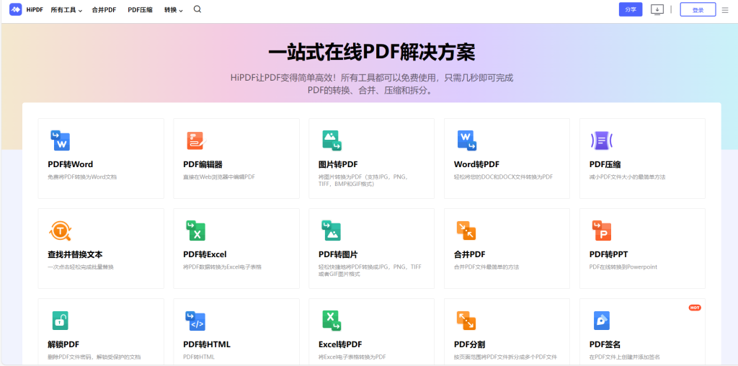Open the Word转PDF title link

coord(476,165)
